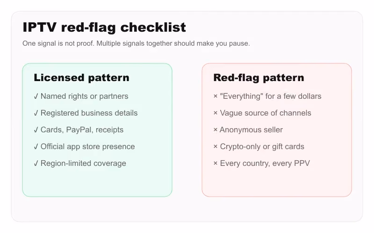Screen dimensions: 374x233
Task: Click the checkmark next to Cards, PayPal, receipts
Action: tap(36, 130)
